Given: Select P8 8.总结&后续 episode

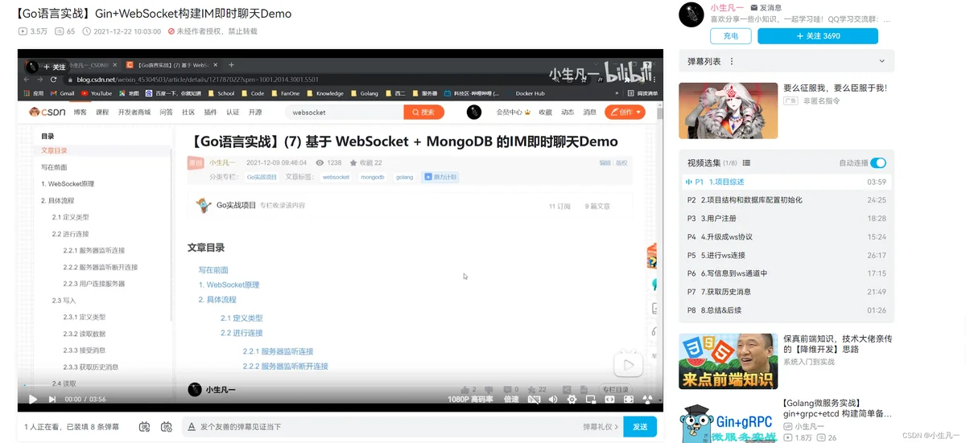Looking at the screenshot, I should 786,310.
